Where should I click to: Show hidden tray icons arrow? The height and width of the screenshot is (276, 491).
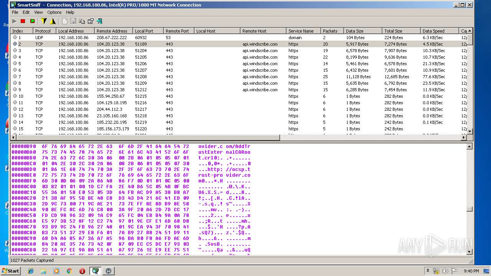click(x=428, y=271)
